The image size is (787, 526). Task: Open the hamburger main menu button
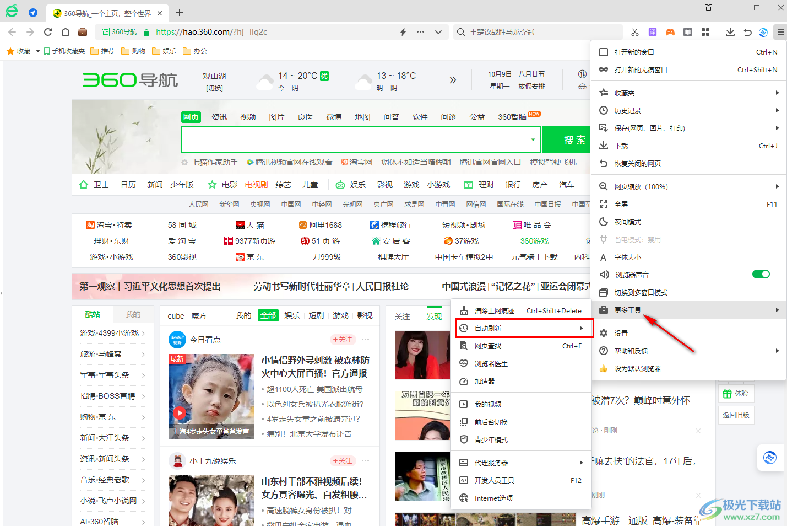[x=780, y=32]
